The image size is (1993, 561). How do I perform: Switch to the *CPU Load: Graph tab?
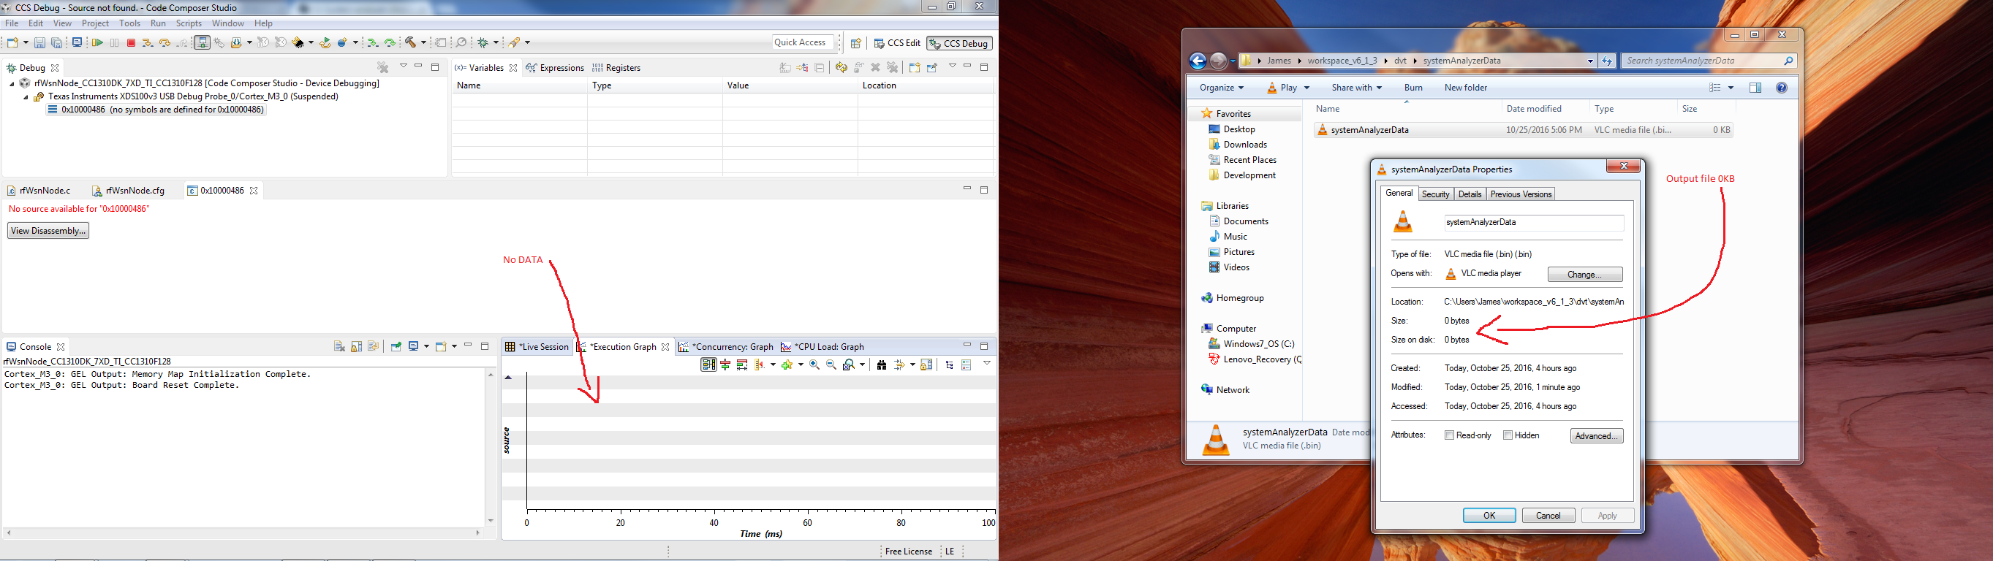coord(822,347)
